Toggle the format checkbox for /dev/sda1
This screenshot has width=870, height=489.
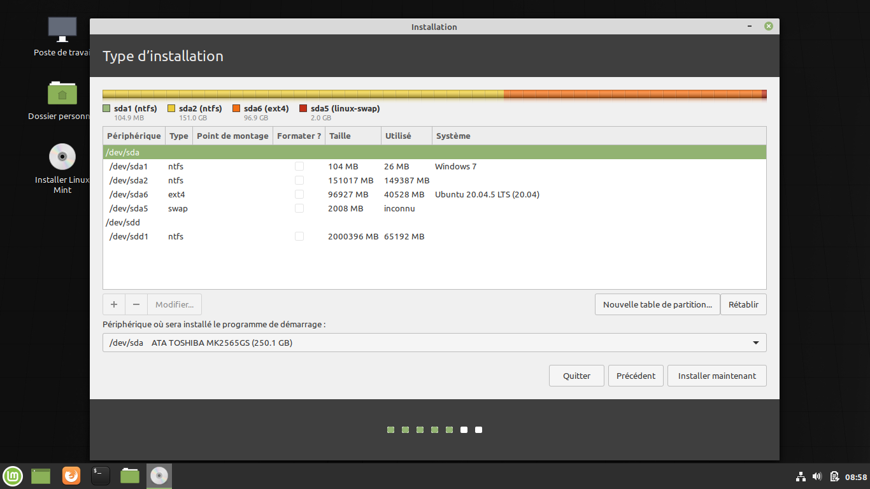(x=299, y=166)
